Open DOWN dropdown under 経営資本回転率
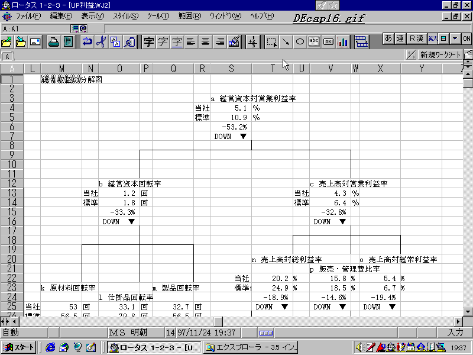 pyautogui.click(x=131, y=222)
